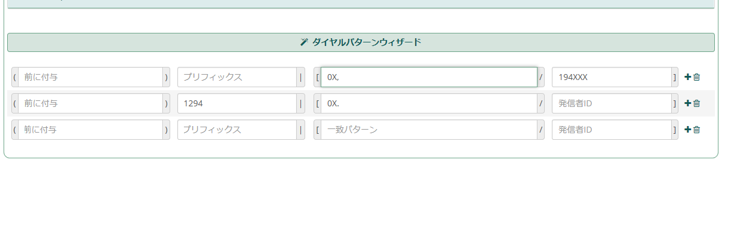Focus third row 前に付与 prepend field
Screen dimensions: 731x227
click(x=90, y=130)
